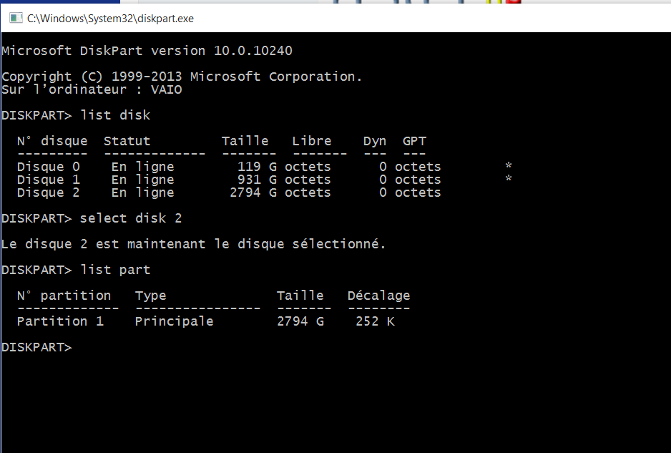
Task: Click the 'Partition 1' entry
Action: 60,321
